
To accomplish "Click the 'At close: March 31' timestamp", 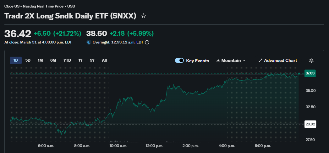I will coord(38,42).
